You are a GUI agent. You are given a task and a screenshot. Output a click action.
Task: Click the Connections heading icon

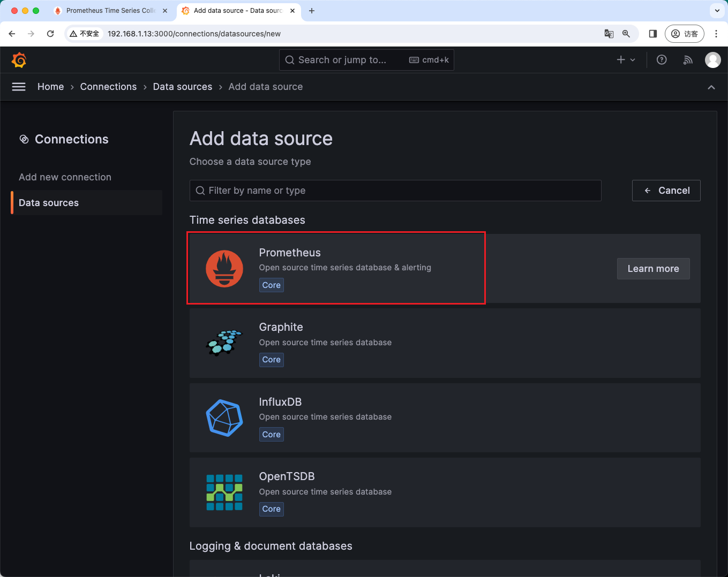tap(24, 139)
